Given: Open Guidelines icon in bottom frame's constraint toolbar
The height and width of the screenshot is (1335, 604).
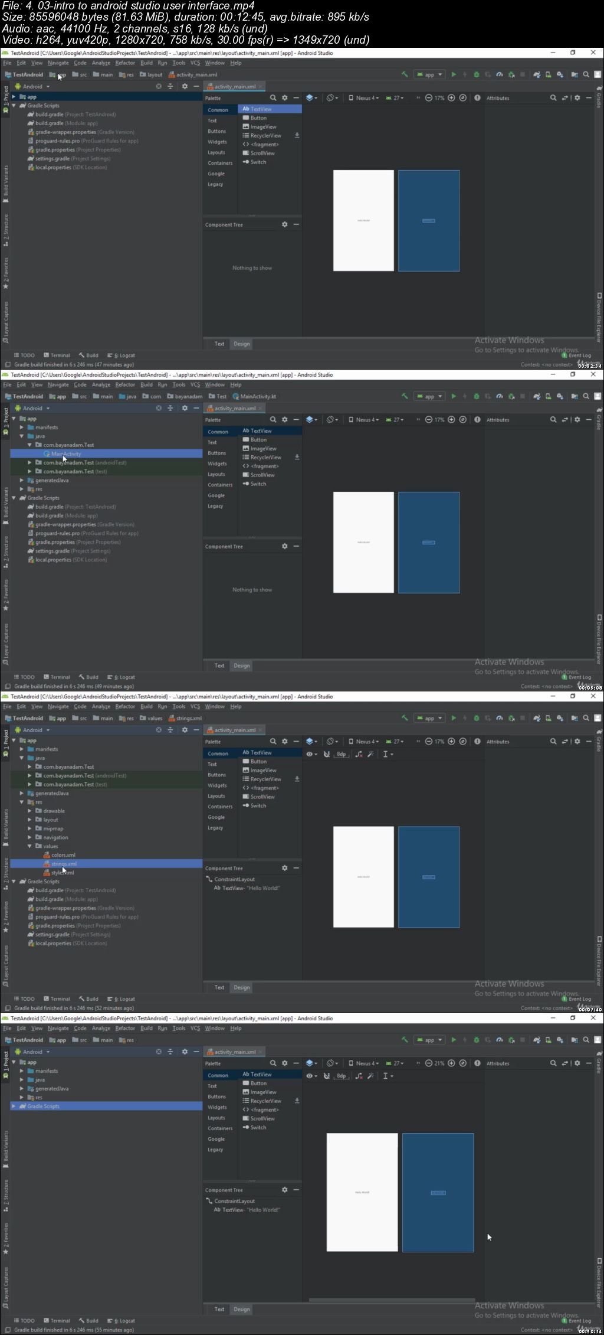Looking at the screenshot, I should point(386,1076).
